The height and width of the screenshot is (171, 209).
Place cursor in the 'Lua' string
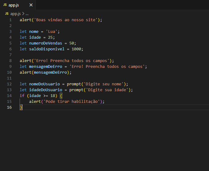tap(53, 32)
